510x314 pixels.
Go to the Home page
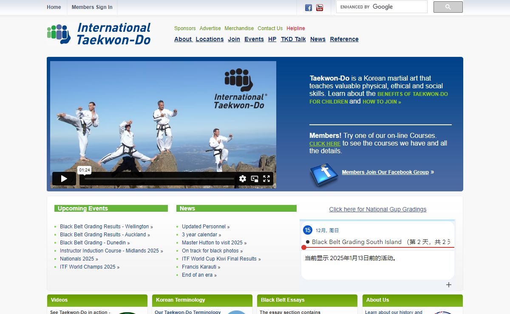click(x=54, y=7)
